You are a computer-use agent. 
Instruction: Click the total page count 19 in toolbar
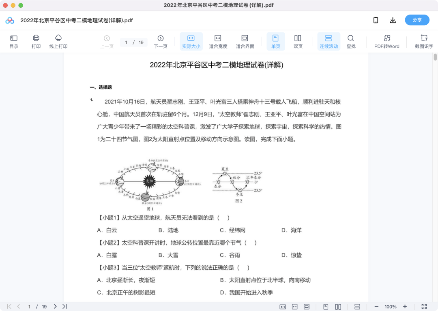[141, 43]
